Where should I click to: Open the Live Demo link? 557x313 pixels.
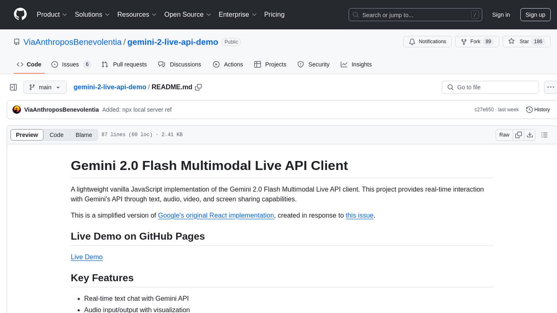(x=87, y=257)
